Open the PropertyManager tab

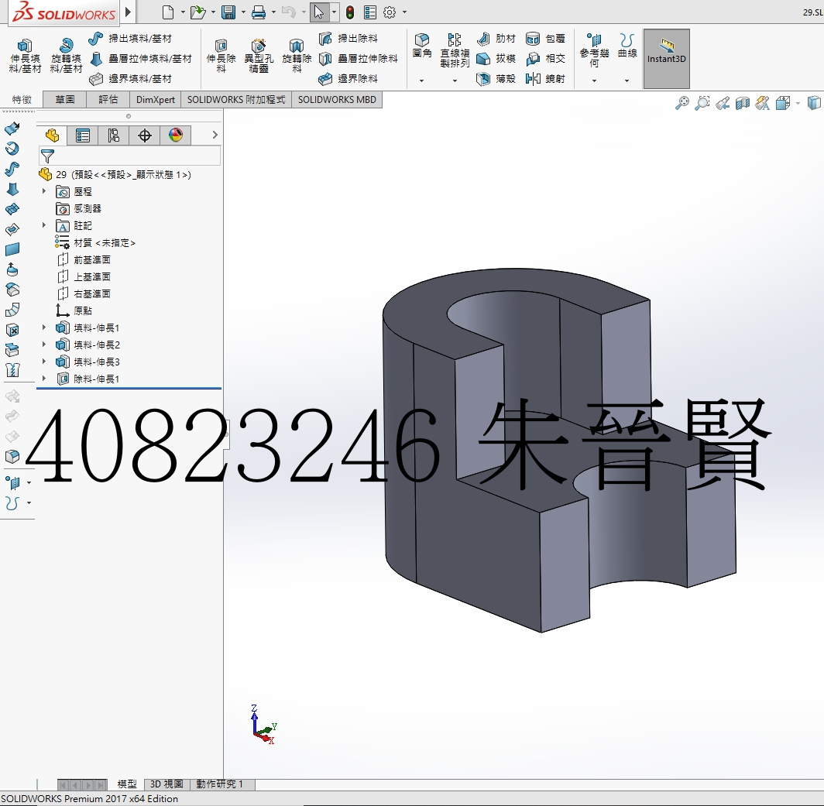pyautogui.click(x=83, y=135)
